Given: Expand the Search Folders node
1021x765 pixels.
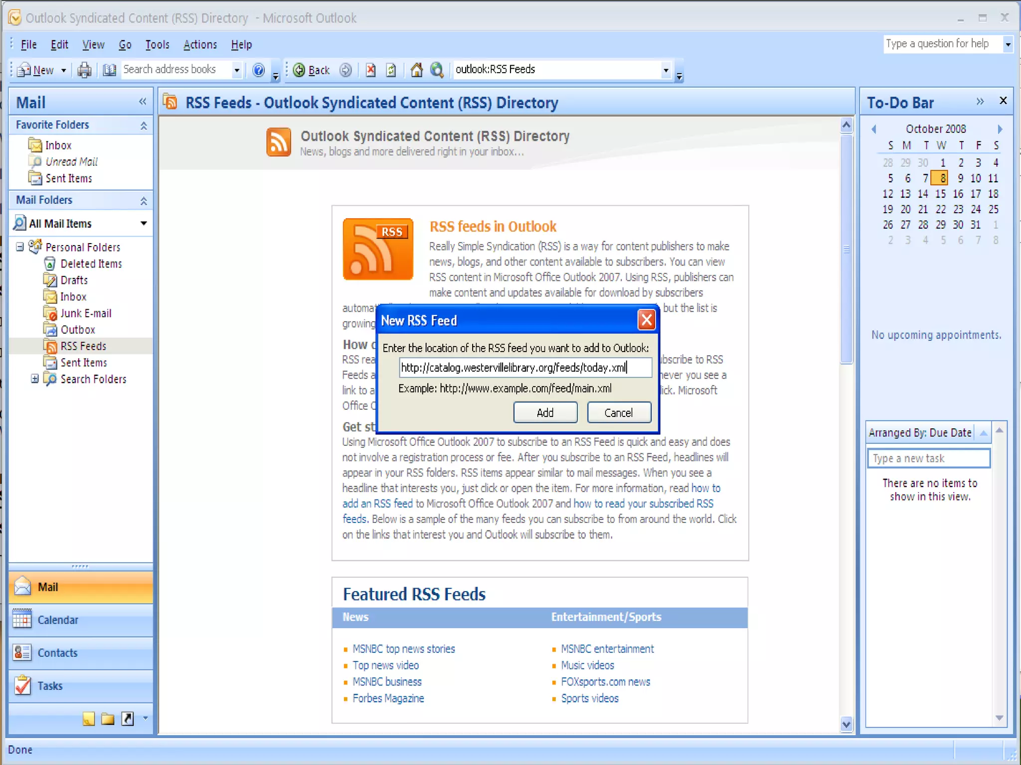Looking at the screenshot, I should point(34,379).
